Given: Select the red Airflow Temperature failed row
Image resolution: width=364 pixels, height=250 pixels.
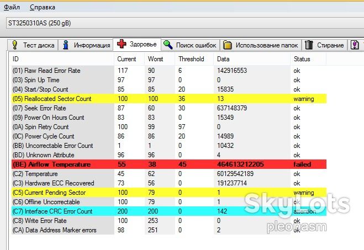Looking at the screenshot, I should coord(169,164).
